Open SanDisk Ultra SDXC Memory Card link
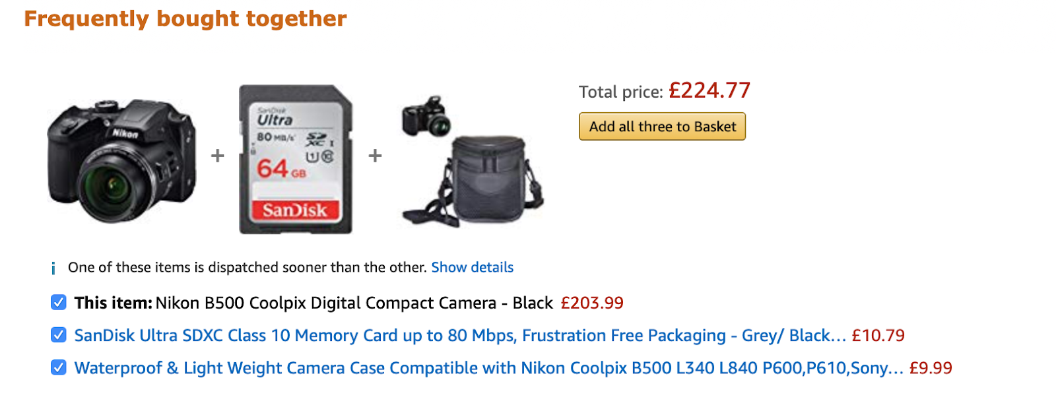Image resolution: width=1056 pixels, height=405 pixels. point(460,336)
